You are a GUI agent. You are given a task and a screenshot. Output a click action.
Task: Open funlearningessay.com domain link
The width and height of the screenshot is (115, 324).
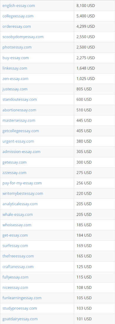22,298
